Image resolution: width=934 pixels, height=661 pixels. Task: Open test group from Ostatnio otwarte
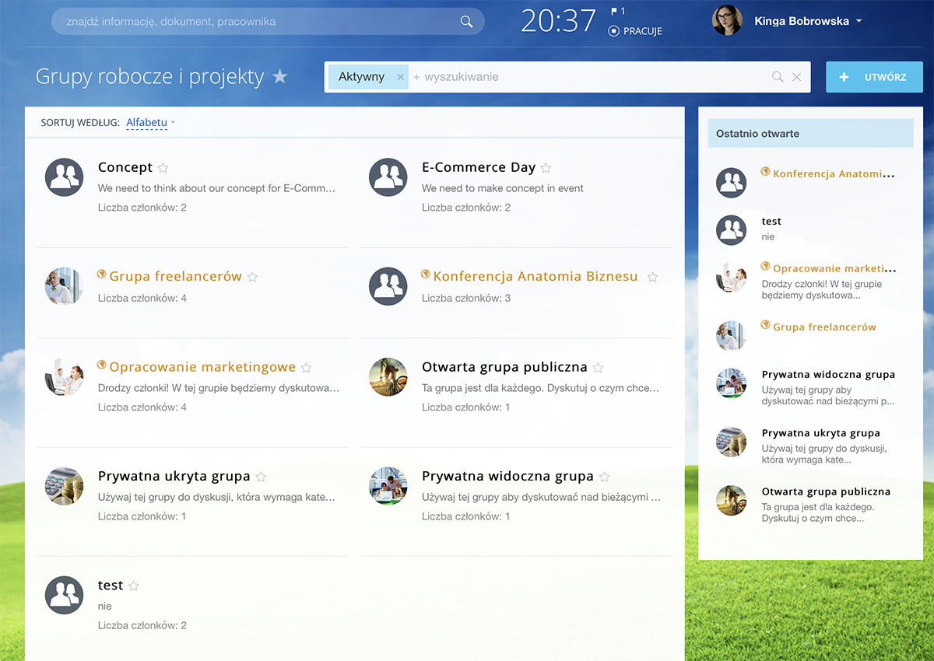[771, 222]
